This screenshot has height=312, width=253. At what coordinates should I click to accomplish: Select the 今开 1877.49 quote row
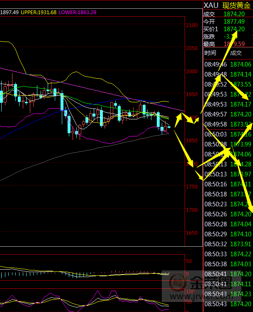tap(227, 21)
